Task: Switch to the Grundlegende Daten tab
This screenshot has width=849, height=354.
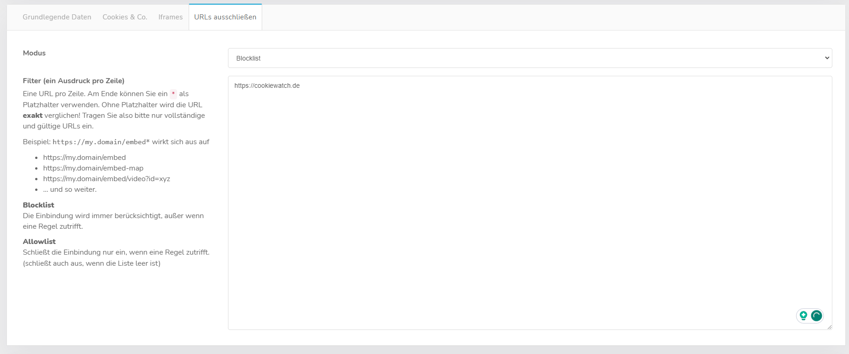Action: (57, 17)
